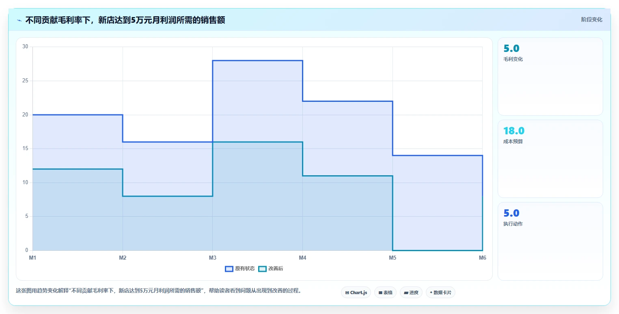Click the 数据卡片 tag
Screen dimensions: 619x314
440,292
